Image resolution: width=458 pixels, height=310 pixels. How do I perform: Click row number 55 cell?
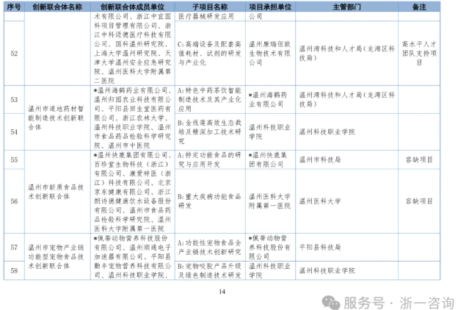pos(14,159)
